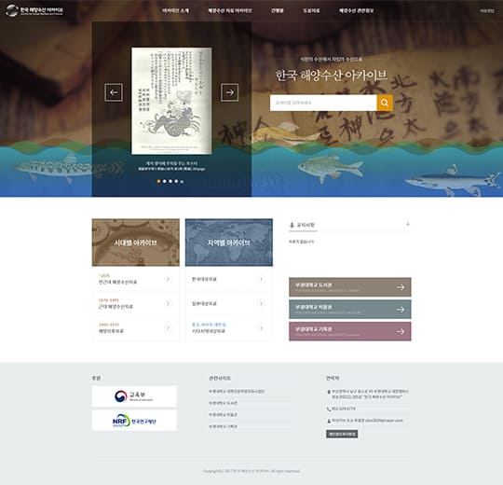Select the fourth carousel indicator dot
The image size is (503, 485).
pos(176,181)
